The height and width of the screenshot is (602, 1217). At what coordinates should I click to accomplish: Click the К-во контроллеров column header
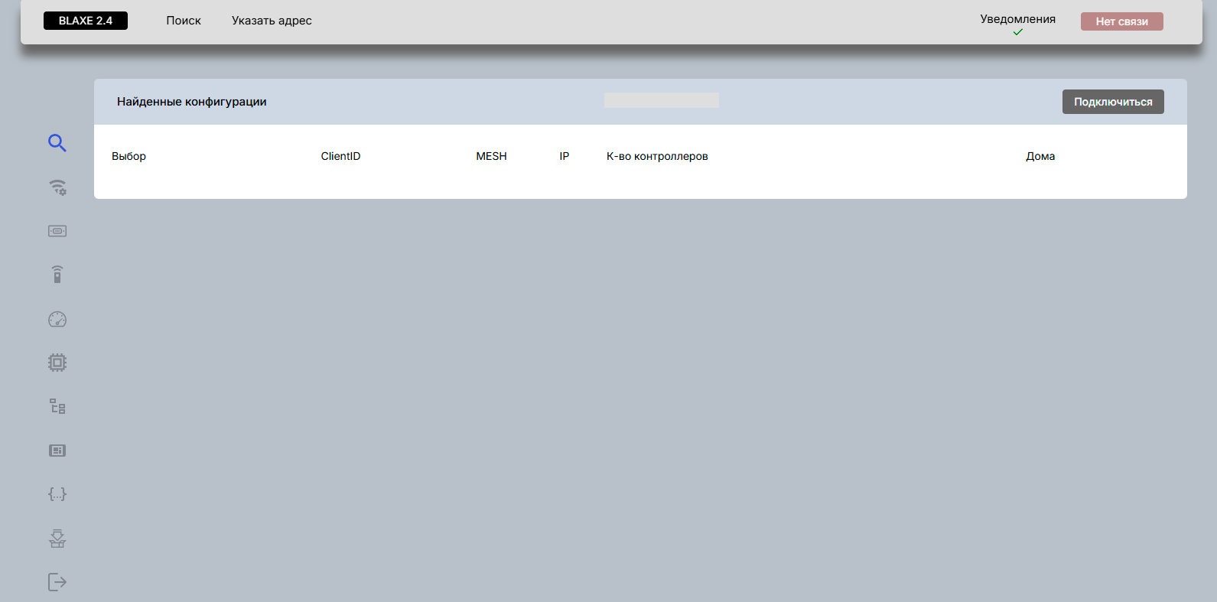(657, 156)
